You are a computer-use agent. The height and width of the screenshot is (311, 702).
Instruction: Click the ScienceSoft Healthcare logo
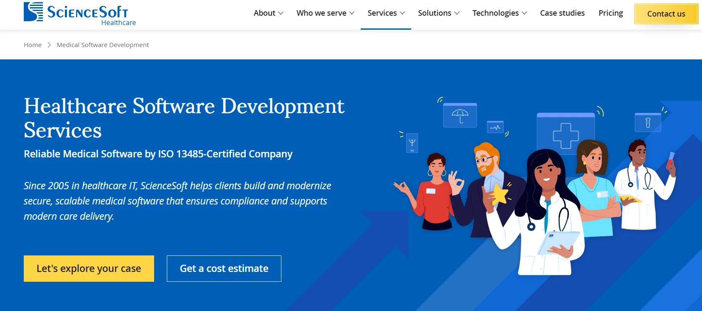click(x=80, y=14)
